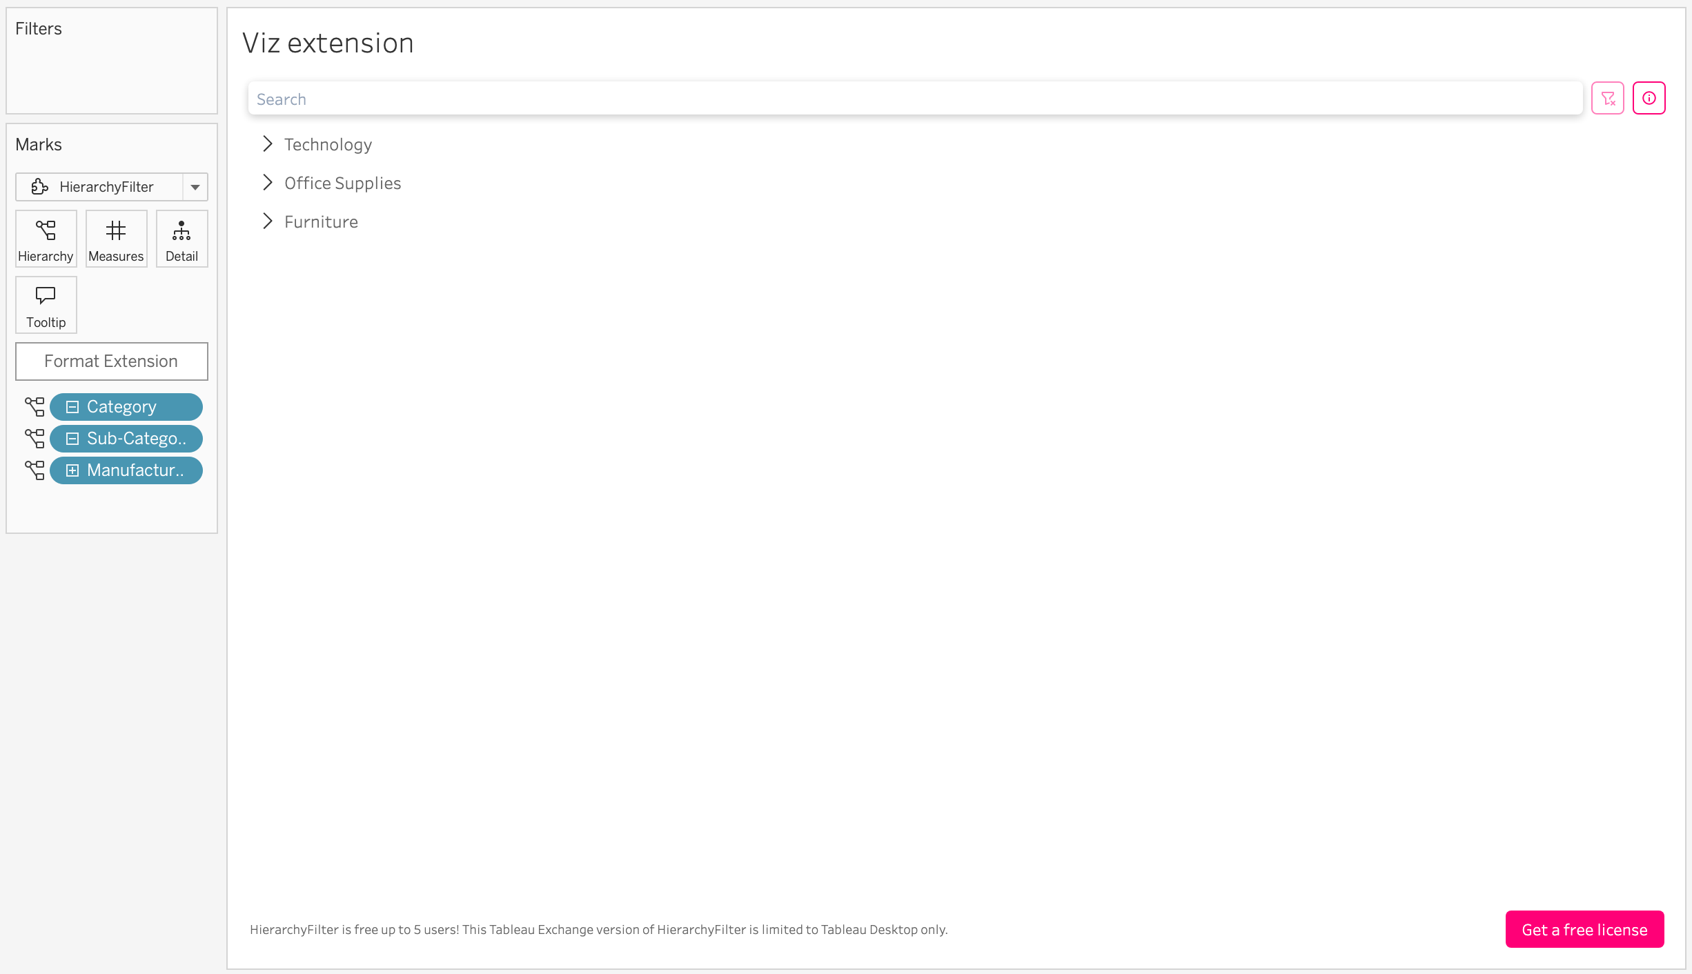
Task: Select the Office Supplies label
Action: pyautogui.click(x=342, y=183)
